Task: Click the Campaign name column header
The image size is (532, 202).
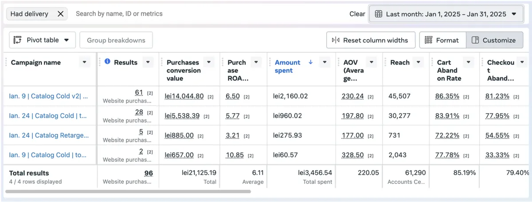Action: pos(36,62)
